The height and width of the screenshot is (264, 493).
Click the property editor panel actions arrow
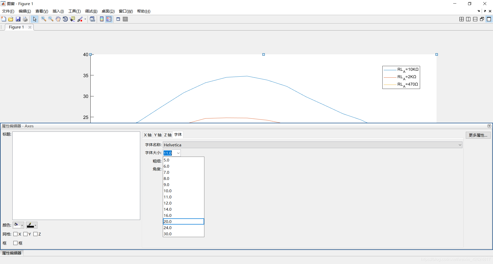pyautogui.click(x=489, y=126)
